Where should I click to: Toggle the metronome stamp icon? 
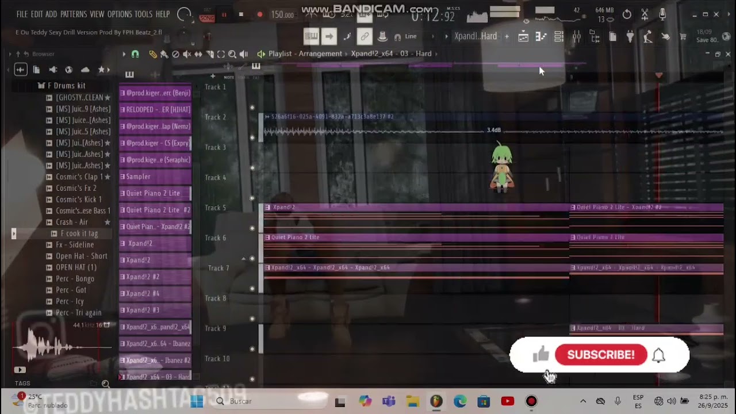(382, 36)
